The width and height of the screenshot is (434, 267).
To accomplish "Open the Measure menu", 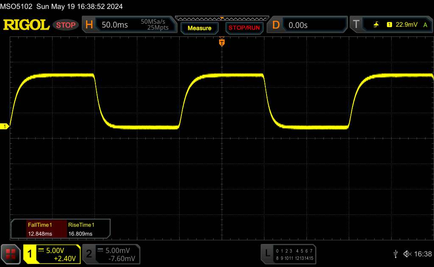I will tap(199, 28).
